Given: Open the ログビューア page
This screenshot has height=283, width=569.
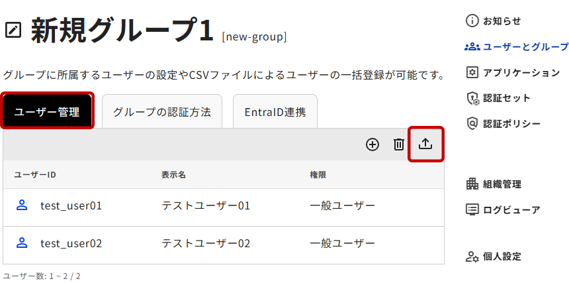Looking at the screenshot, I should click(503, 210).
